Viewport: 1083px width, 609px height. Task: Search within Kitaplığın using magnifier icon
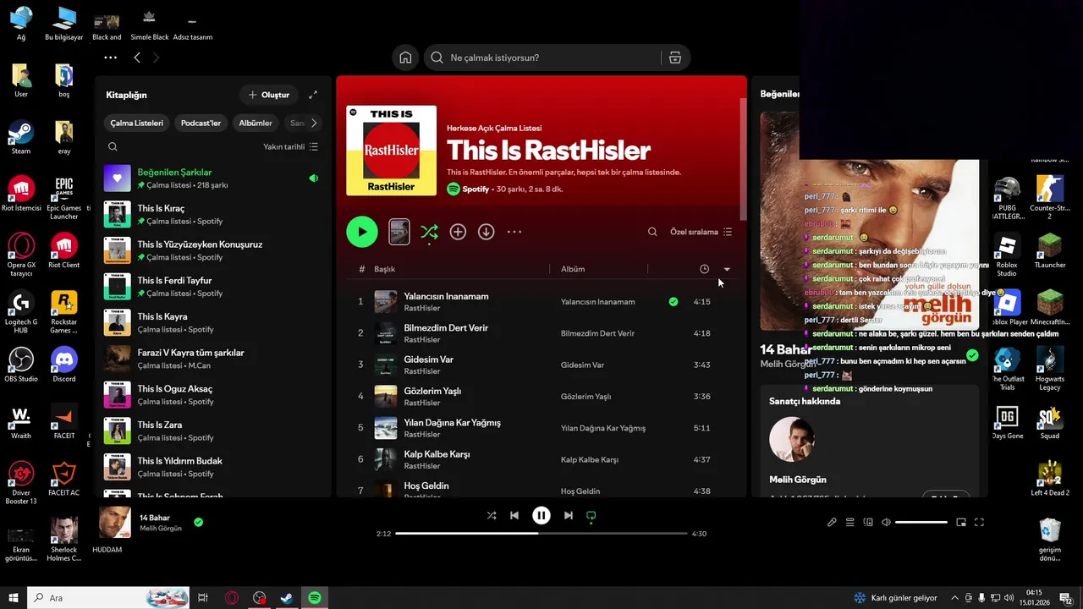113,146
